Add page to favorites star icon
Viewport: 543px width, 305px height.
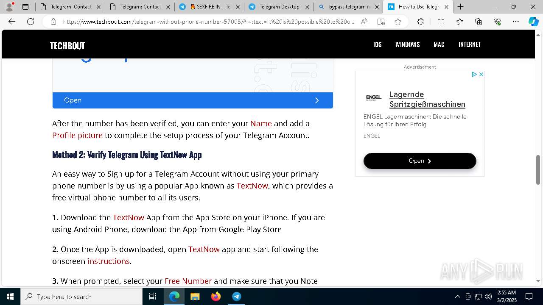398,22
